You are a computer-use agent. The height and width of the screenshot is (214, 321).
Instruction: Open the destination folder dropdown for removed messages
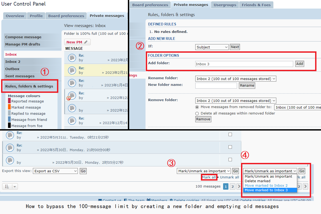(297, 107)
